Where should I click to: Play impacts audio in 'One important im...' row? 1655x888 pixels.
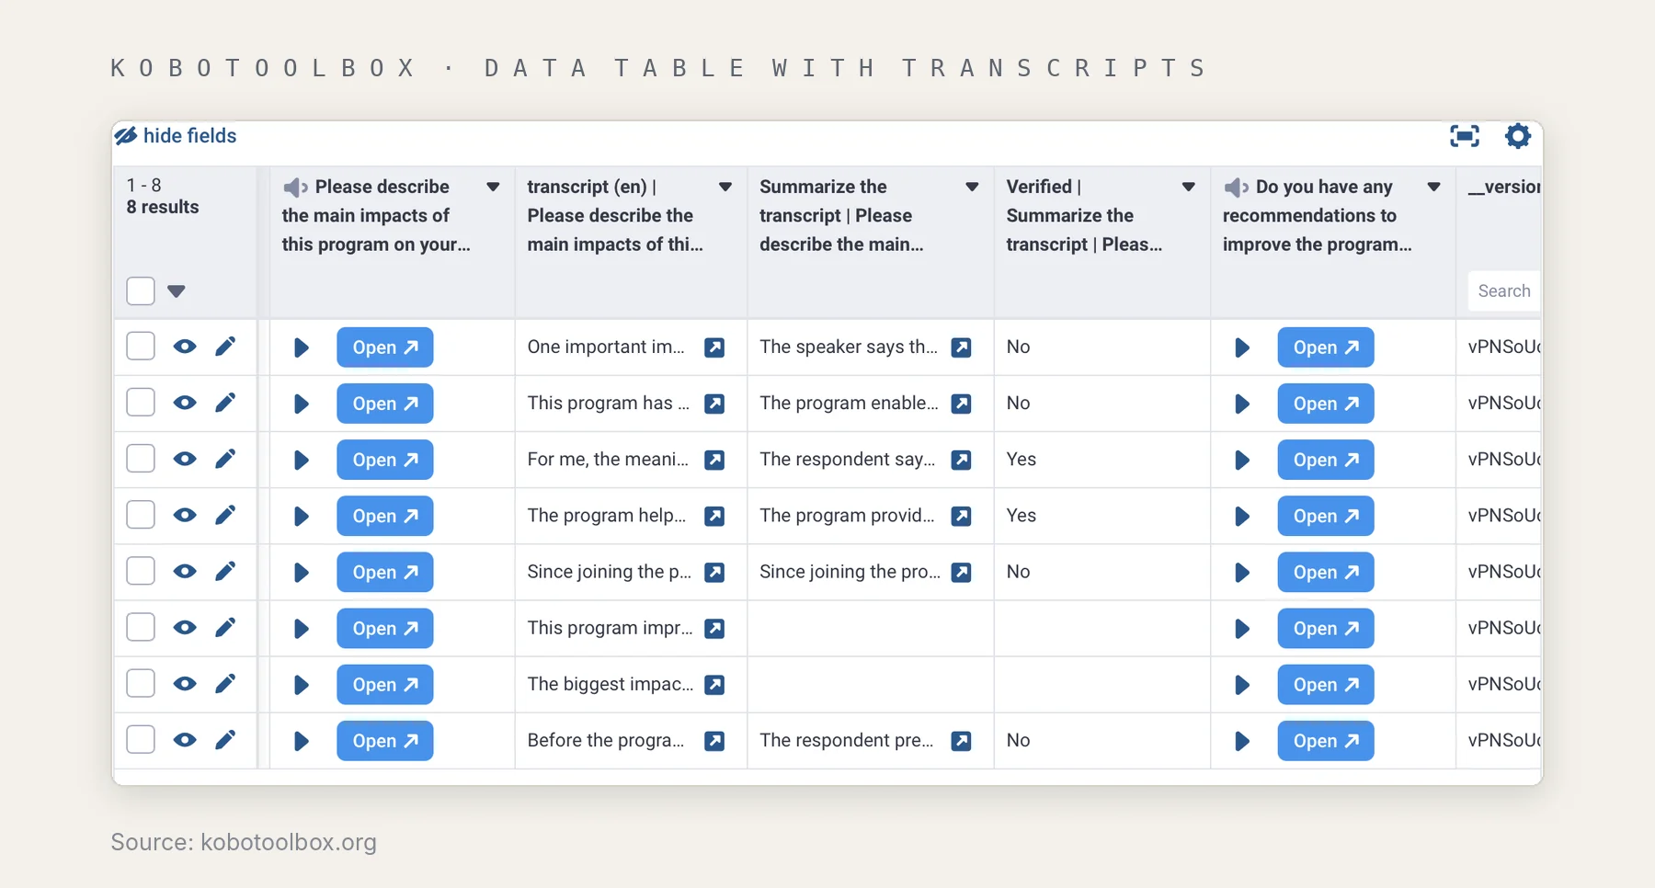click(x=301, y=347)
